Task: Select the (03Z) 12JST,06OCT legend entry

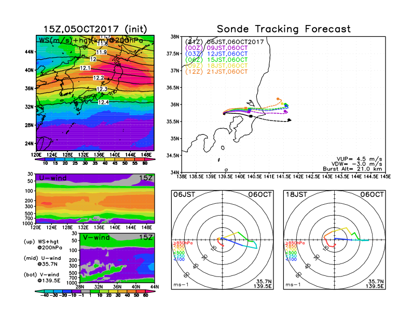Action: tap(217, 54)
